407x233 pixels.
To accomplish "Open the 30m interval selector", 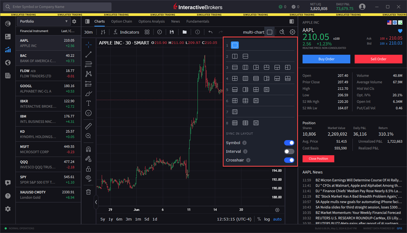I will tap(88, 32).
